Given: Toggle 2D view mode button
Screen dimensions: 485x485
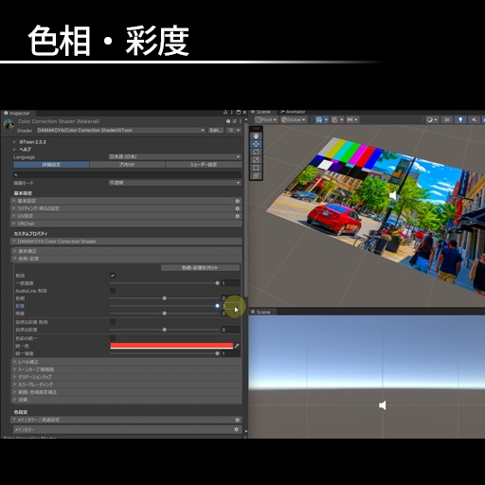Looking at the screenshot, I should click(x=447, y=119).
